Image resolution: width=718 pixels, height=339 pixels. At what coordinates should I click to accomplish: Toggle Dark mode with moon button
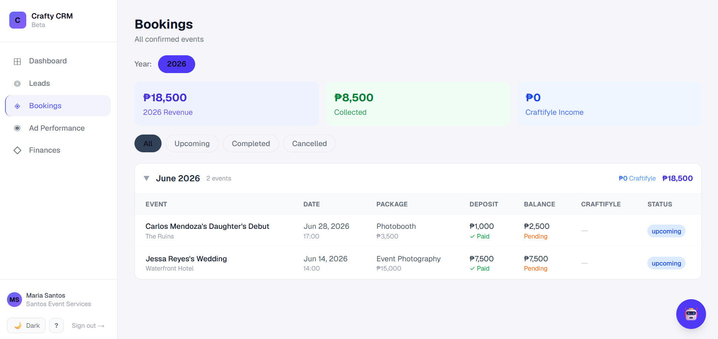pyautogui.click(x=26, y=325)
